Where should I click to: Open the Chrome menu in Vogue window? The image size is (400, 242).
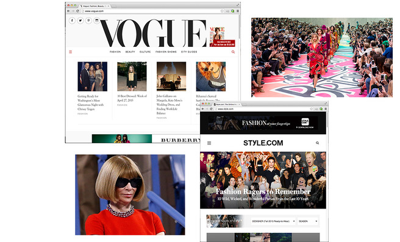(x=238, y=11)
